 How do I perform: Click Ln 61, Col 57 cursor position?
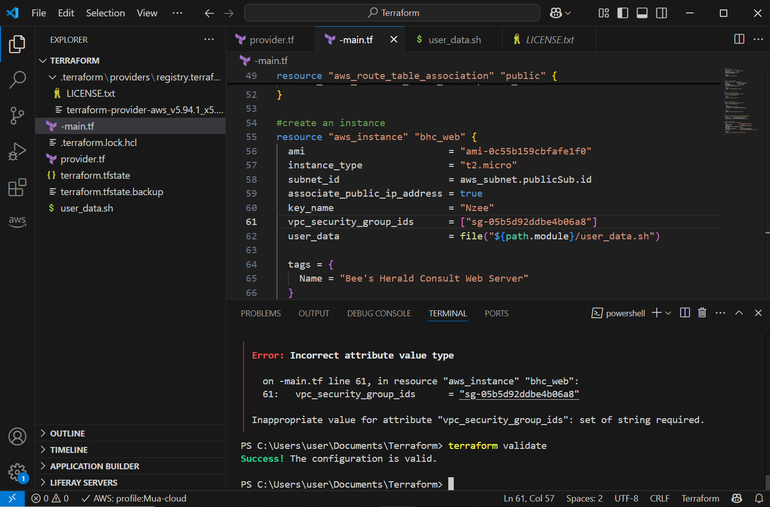(x=529, y=499)
